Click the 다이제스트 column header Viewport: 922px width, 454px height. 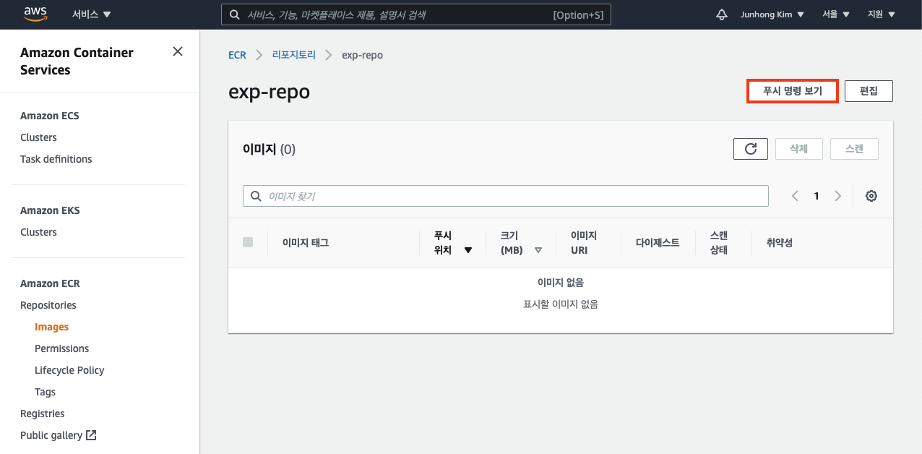click(658, 243)
